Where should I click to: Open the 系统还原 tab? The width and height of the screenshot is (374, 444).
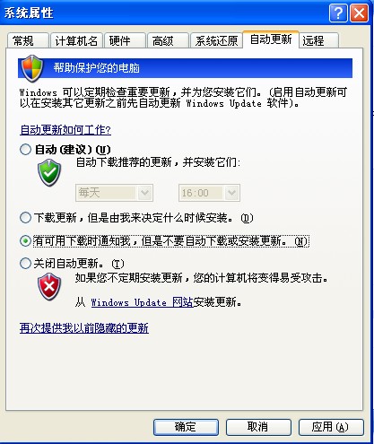point(216,40)
